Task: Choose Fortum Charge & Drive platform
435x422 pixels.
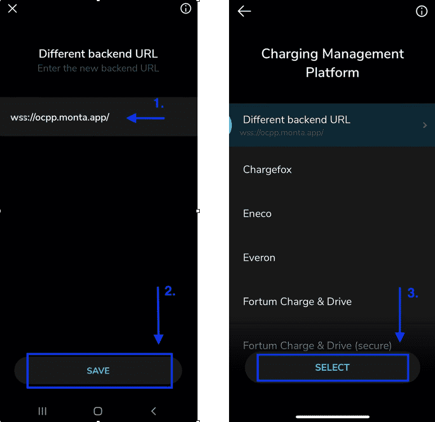Action: (x=332, y=301)
